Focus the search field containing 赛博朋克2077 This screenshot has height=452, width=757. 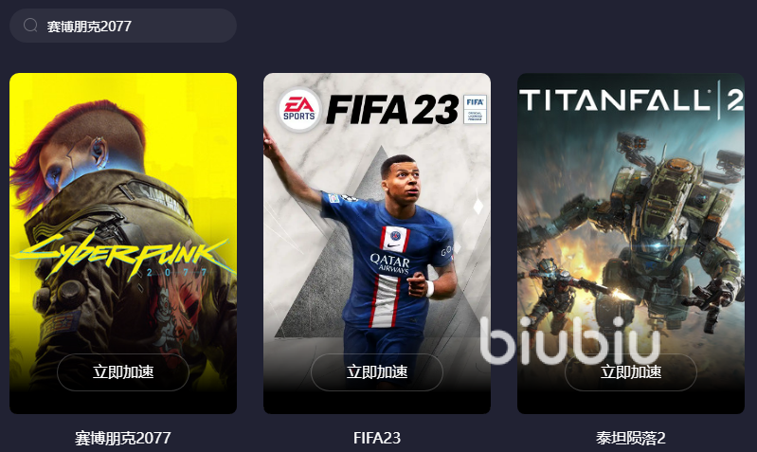(122, 26)
